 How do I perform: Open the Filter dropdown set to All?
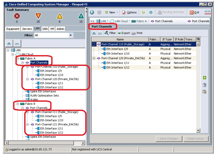pos(54,35)
